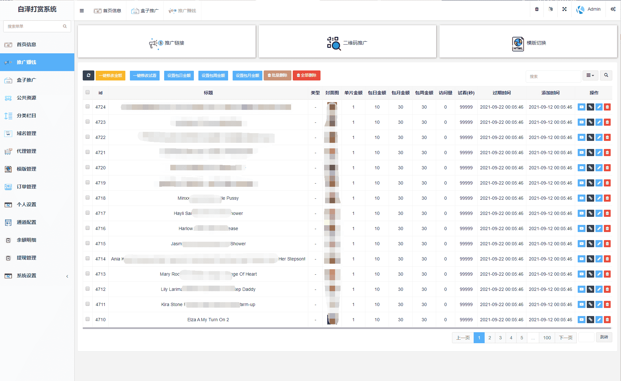The width and height of the screenshot is (621, 381).
Task: Click the magnifier search button beside the columns dropdown
Action: [606, 75]
